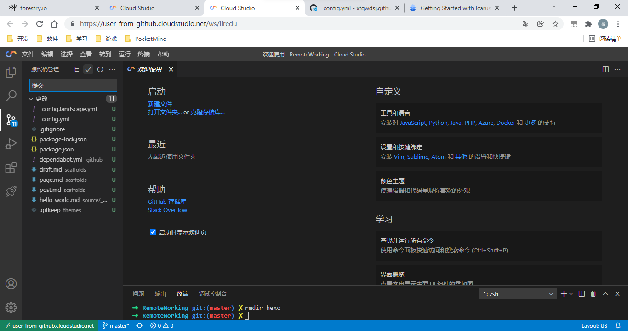Open the remote indicator user-from-github.cloudstudio.net
The width and height of the screenshot is (628, 331).
[x=50, y=326]
